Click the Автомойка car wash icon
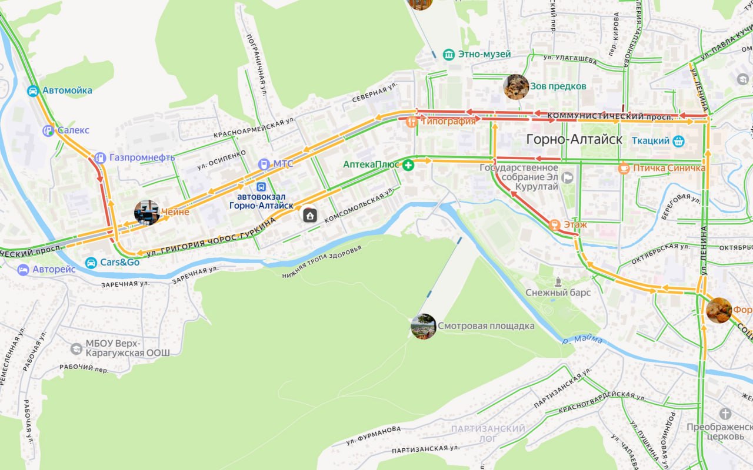This screenshot has width=753, height=470. (33, 90)
